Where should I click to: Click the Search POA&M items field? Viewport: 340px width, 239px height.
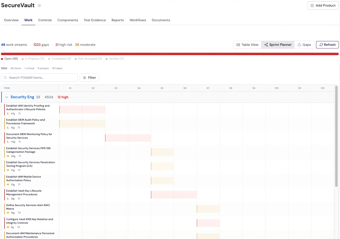point(39,78)
